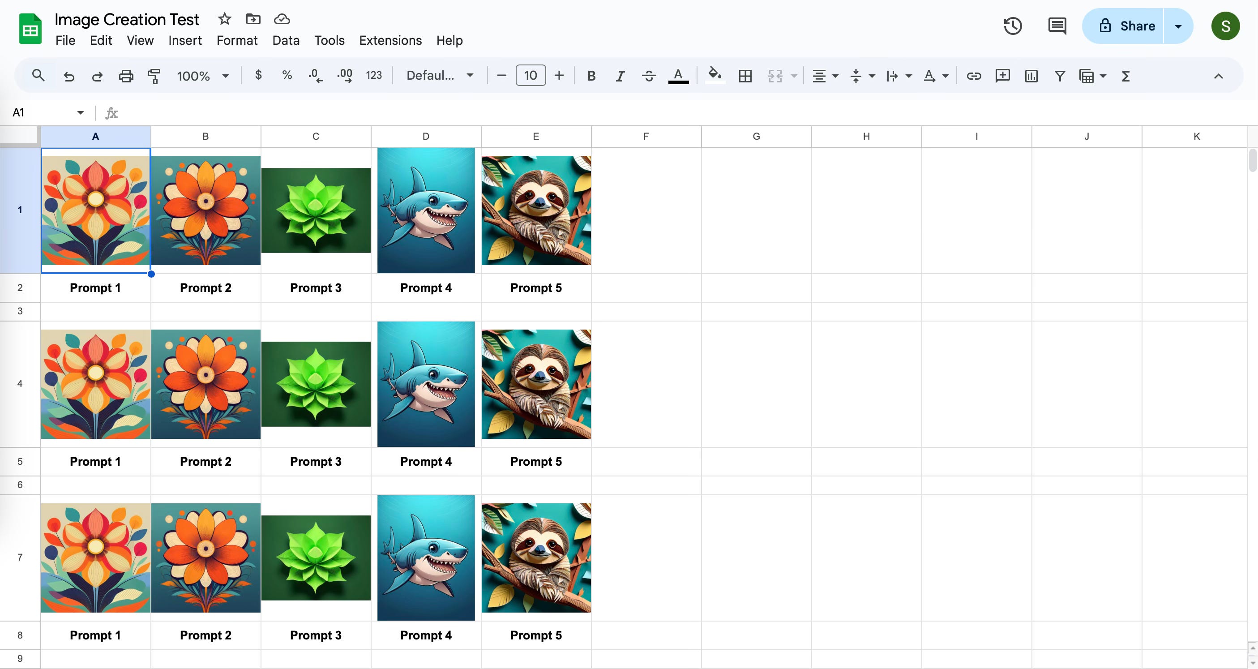1258x669 pixels.
Task: Open the zoom level dropdown
Action: pyautogui.click(x=203, y=76)
